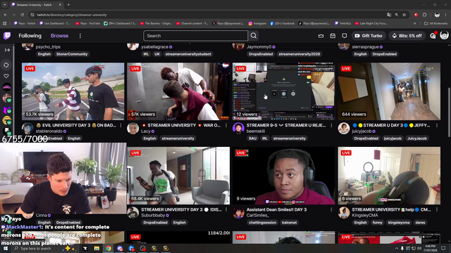Click the Gift Turbo button
The image size is (451, 253).
[x=369, y=36]
